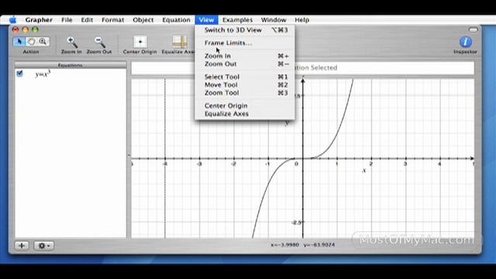Open the Apple menu icon

click(x=13, y=20)
